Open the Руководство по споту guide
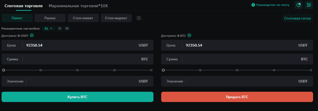 tap(270, 5)
